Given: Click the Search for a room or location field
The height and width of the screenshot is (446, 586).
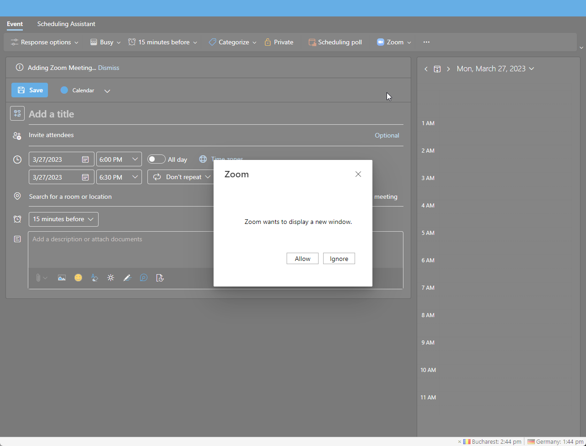Looking at the screenshot, I should pyautogui.click(x=121, y=196).
